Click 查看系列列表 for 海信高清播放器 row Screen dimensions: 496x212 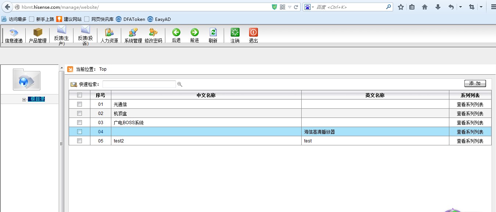click(470, 132)
